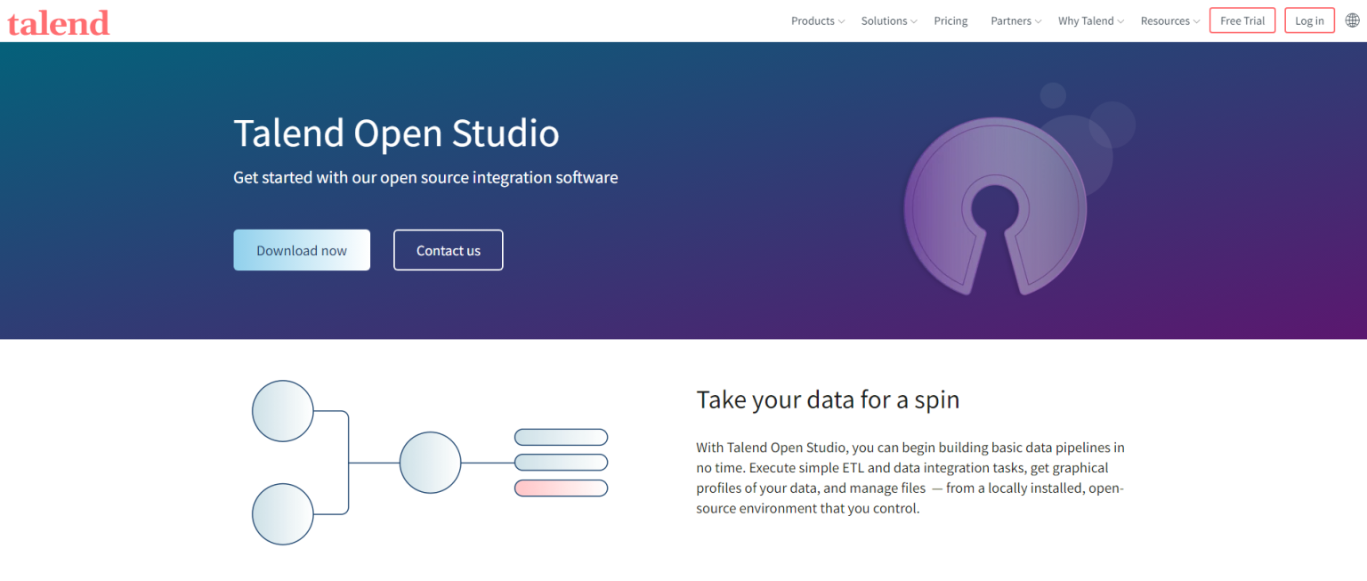Viewport: 1367px width, 581px height.
Task: Click the Download now button
Action: (301, 250)
